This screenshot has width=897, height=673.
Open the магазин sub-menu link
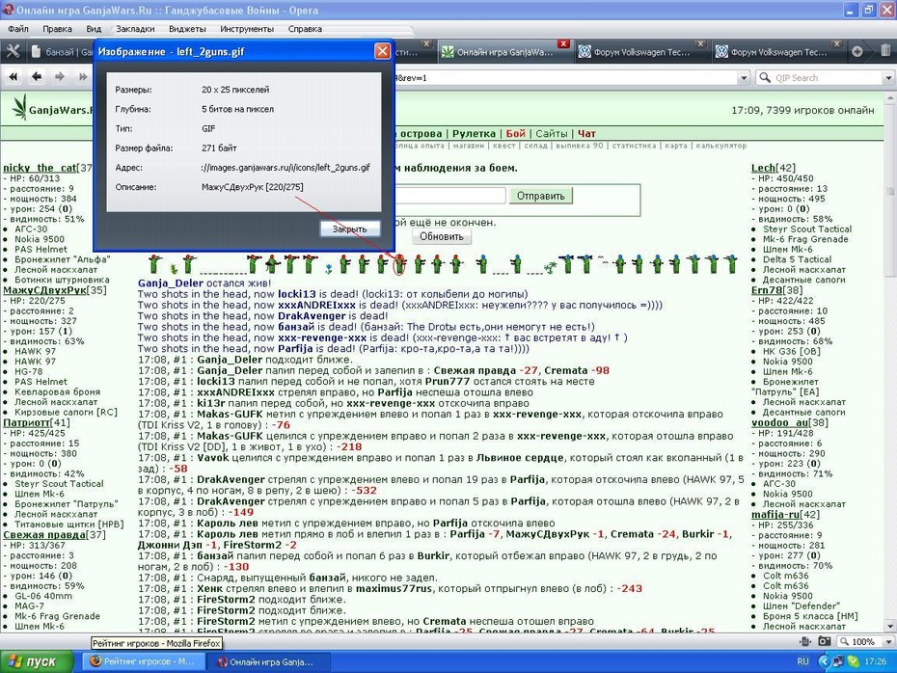[x=469, y=146]
